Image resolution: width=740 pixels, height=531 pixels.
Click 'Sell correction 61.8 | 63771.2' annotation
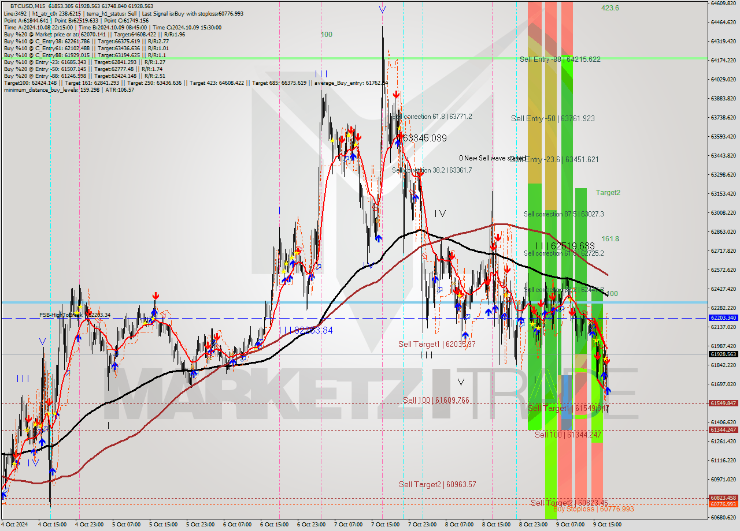point(432,117)
